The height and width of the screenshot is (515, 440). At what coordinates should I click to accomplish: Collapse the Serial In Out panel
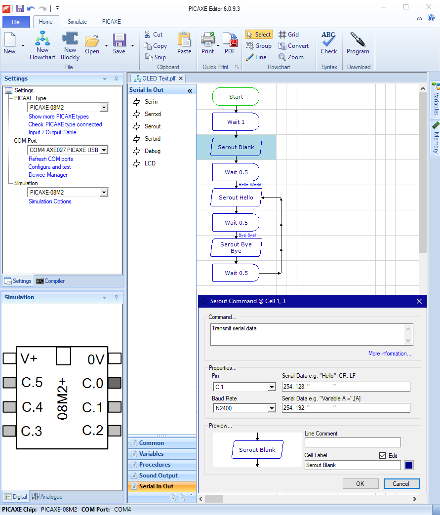190,90
